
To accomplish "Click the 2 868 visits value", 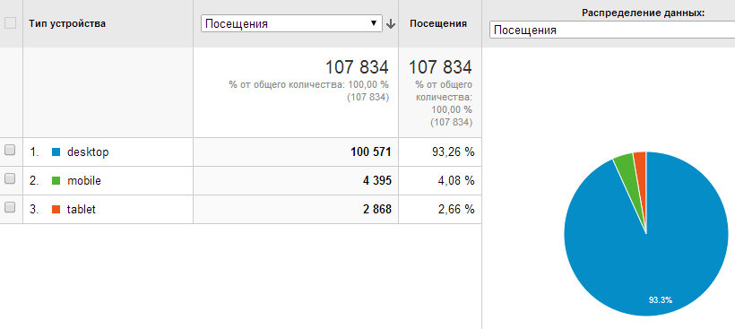I will [x=376, y=209].
